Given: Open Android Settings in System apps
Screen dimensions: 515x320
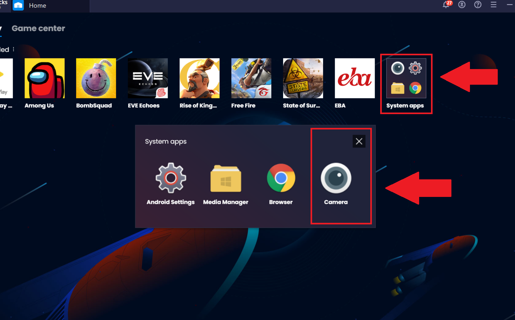Looking at the screenshot, I should point(171,178).
